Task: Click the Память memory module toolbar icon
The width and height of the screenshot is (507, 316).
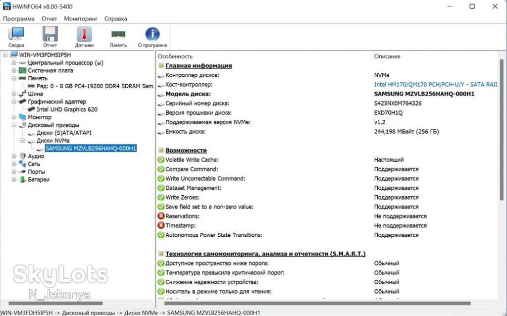Action: [x=118, y=34]
